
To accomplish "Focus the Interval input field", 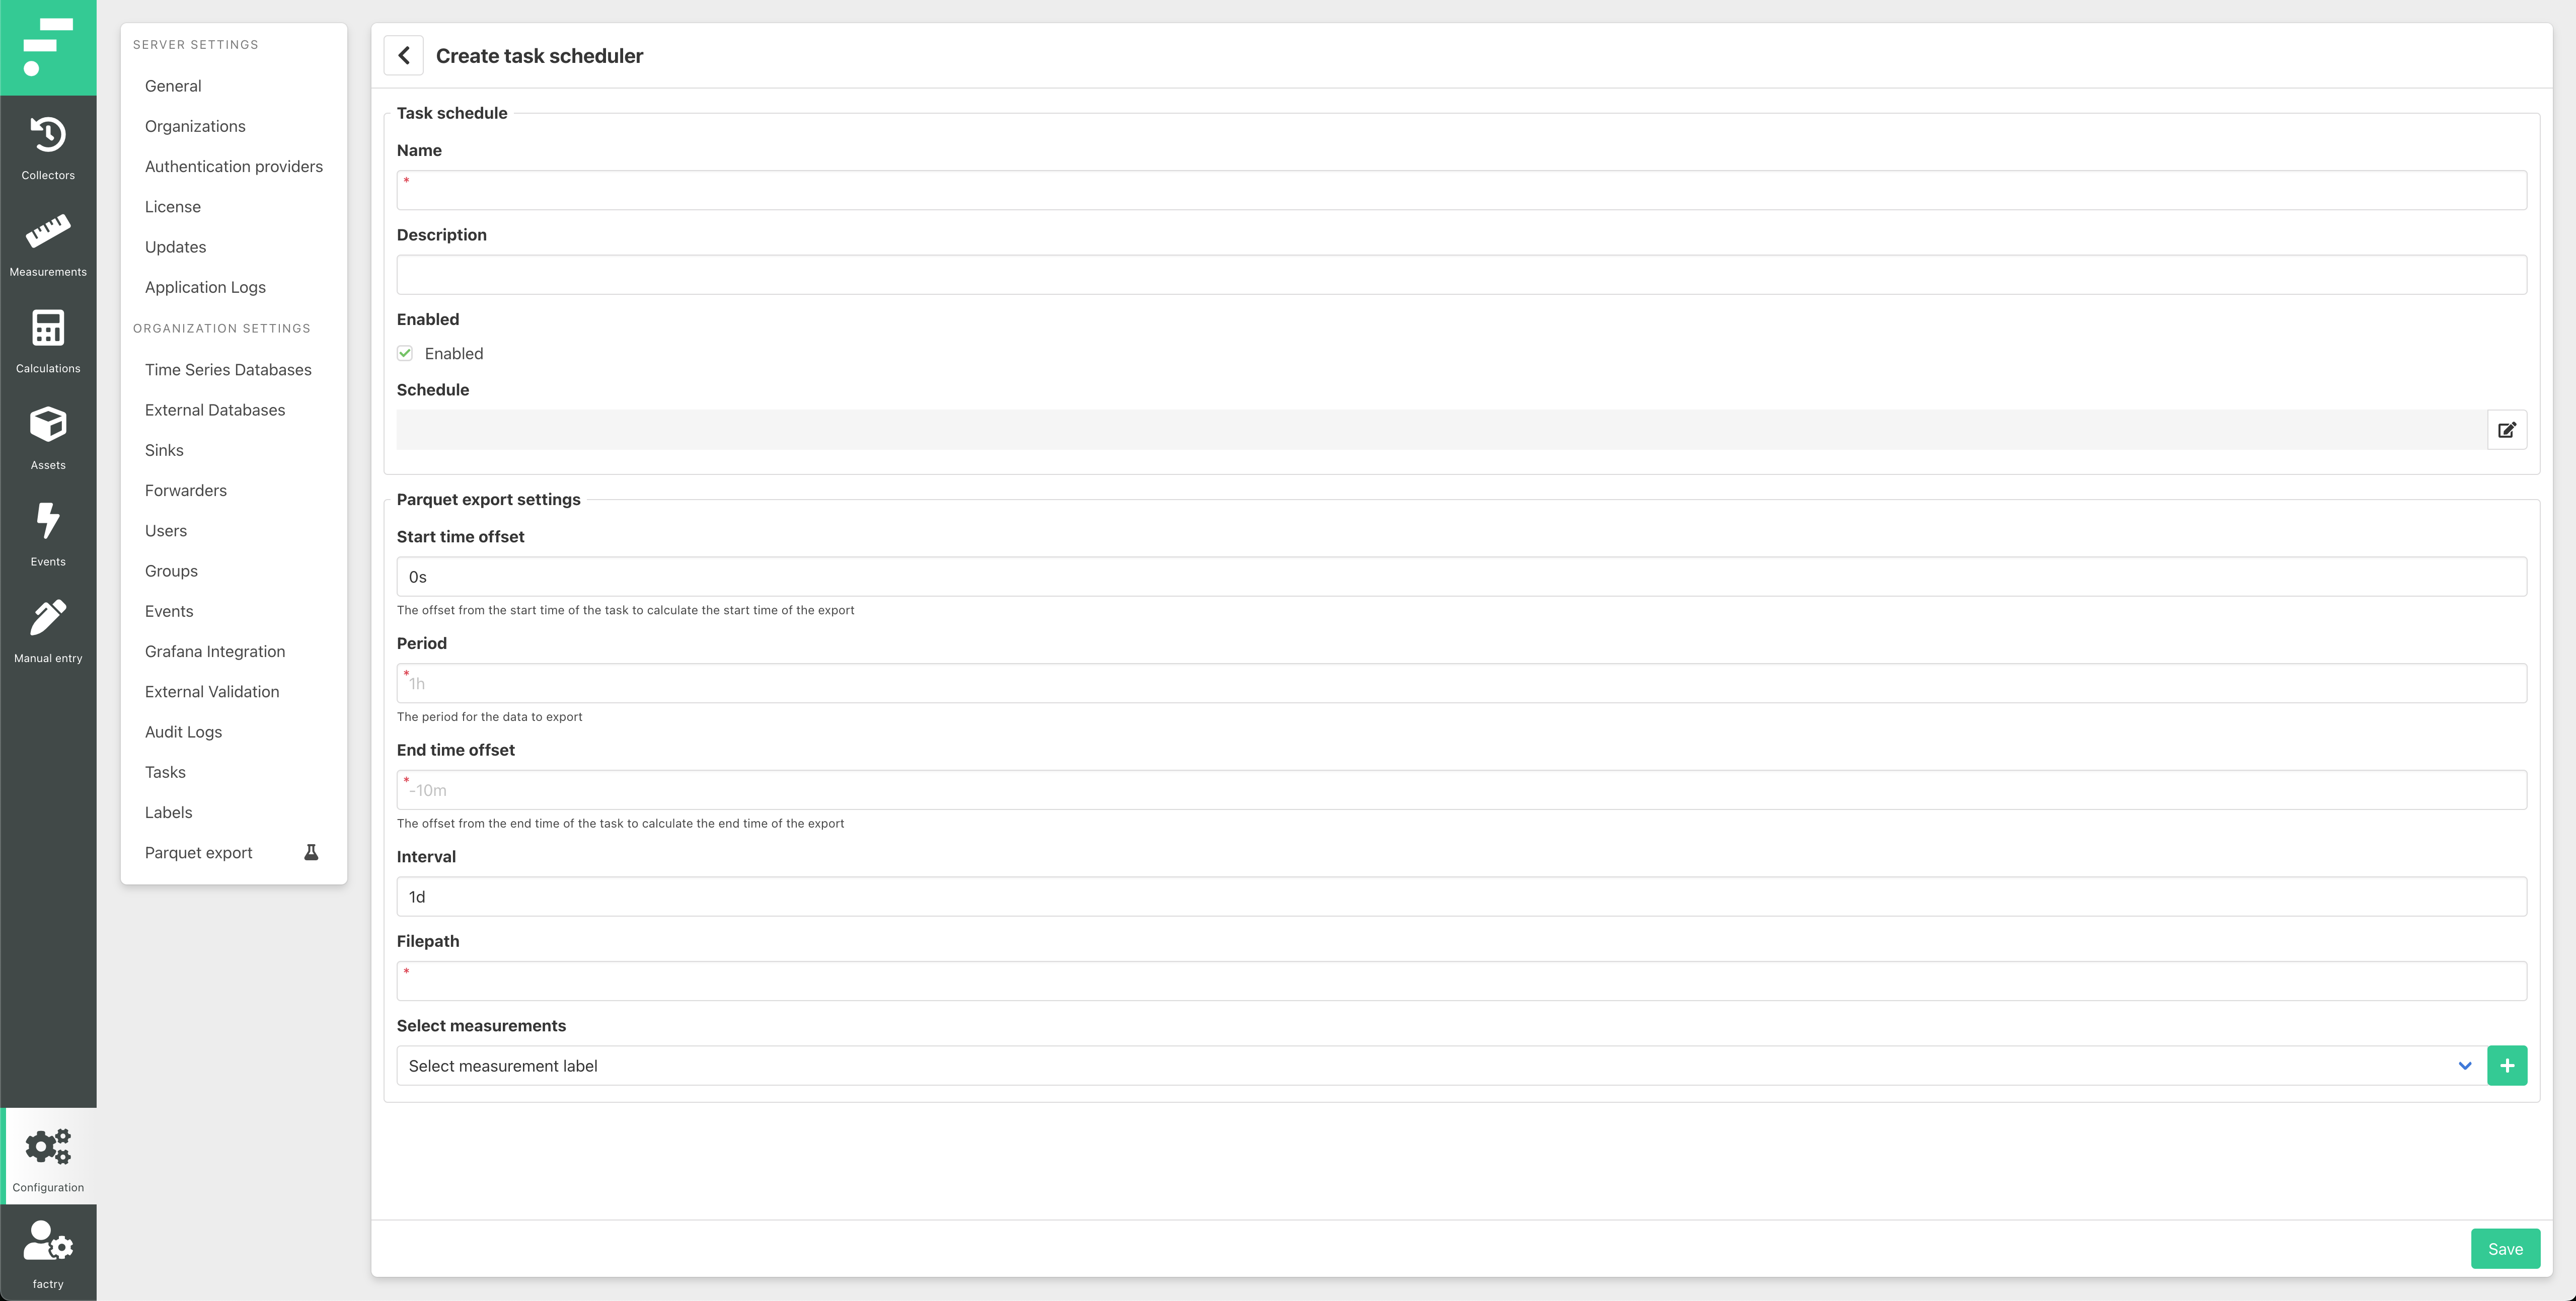I will 1461,898.
